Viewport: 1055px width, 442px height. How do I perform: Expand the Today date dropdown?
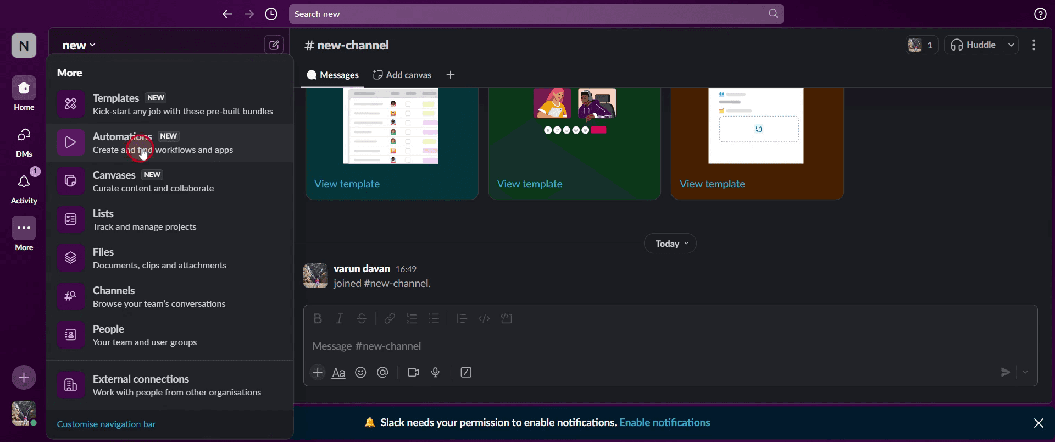point(670,244)
